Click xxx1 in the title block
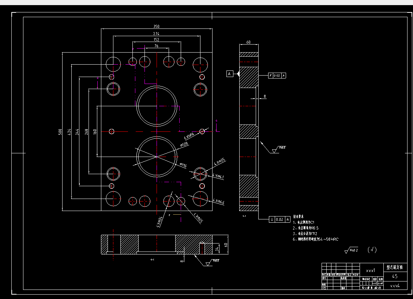Image resolution: width=413 pixels, height=299 pixels. [x=371, y=270]
